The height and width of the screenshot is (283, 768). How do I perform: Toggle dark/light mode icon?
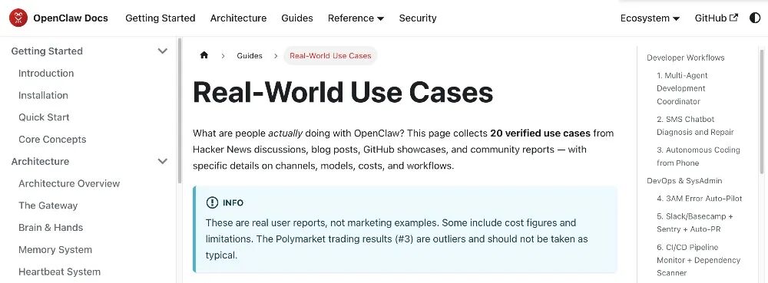coord(755,18)
